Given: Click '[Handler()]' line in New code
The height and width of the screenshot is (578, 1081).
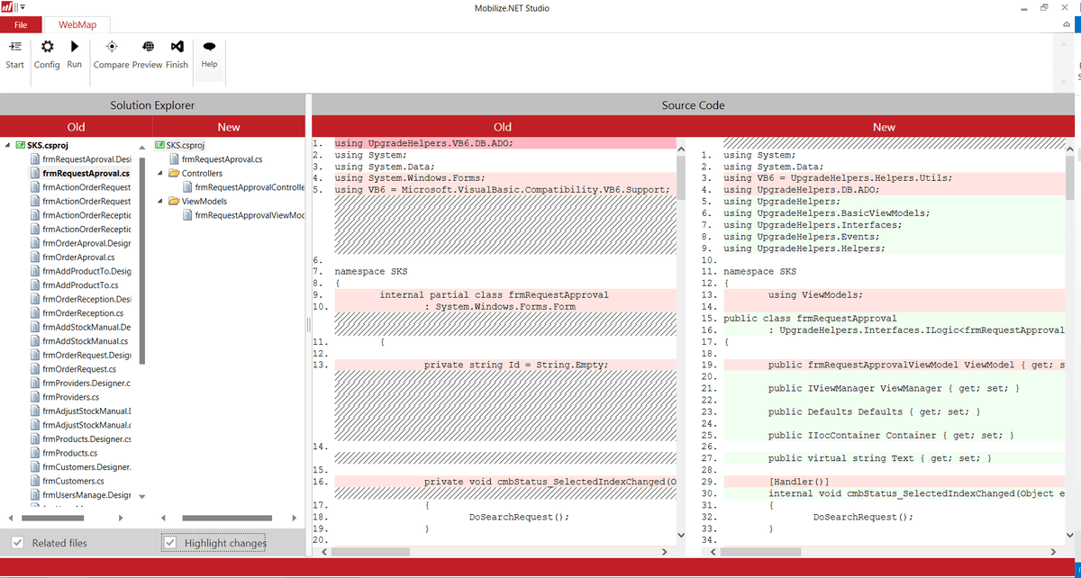Looking at the screenshot, I should click(x=798, y=482).
